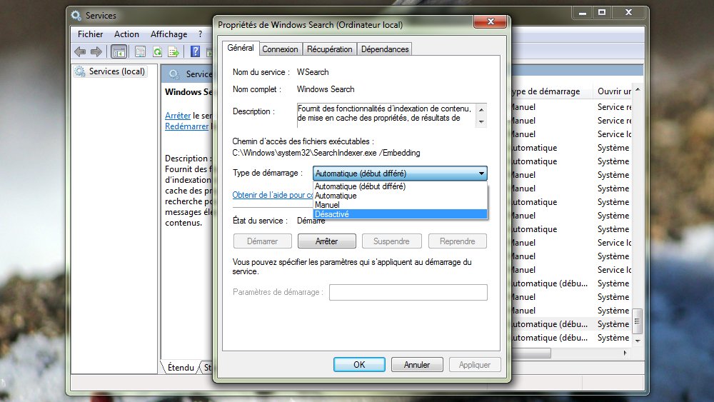Screen dimensions: 714x402
Task: Click the vertical scrollbar thumb in services list
Action: pos(638,321)
